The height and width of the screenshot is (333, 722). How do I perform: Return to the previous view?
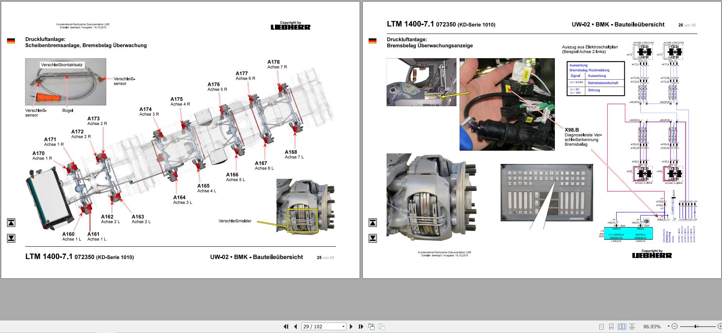tap(371, 326)
